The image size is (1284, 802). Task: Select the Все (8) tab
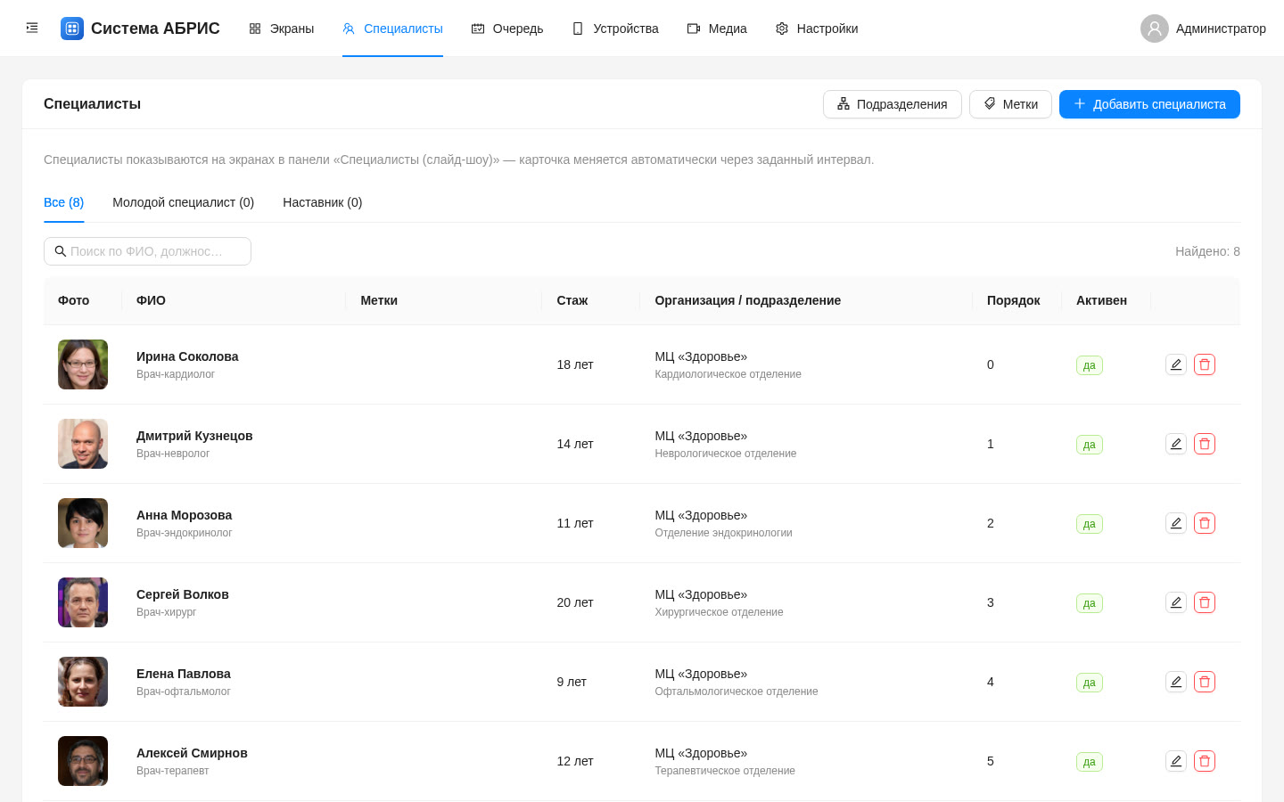click(x=64, y=202)
